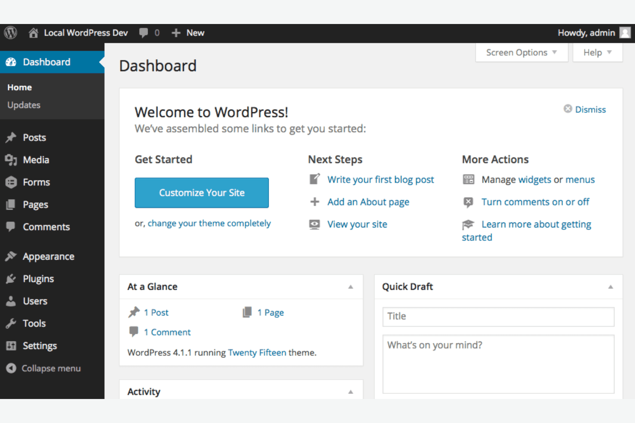
Task: Click the Forms icon in sidebar
Action: coord(11,182)
